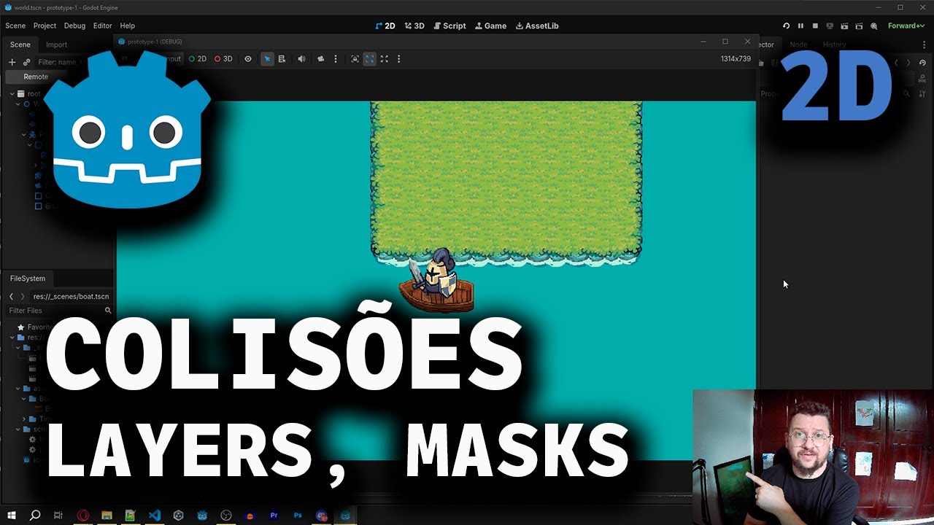
Task: Go to previous inspected object arrow
Action: [x=897, y=63]
